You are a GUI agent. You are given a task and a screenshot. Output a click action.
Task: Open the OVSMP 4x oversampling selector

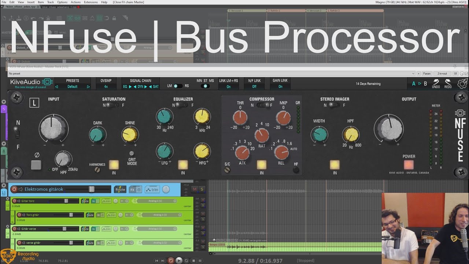[x=106, y=87]
